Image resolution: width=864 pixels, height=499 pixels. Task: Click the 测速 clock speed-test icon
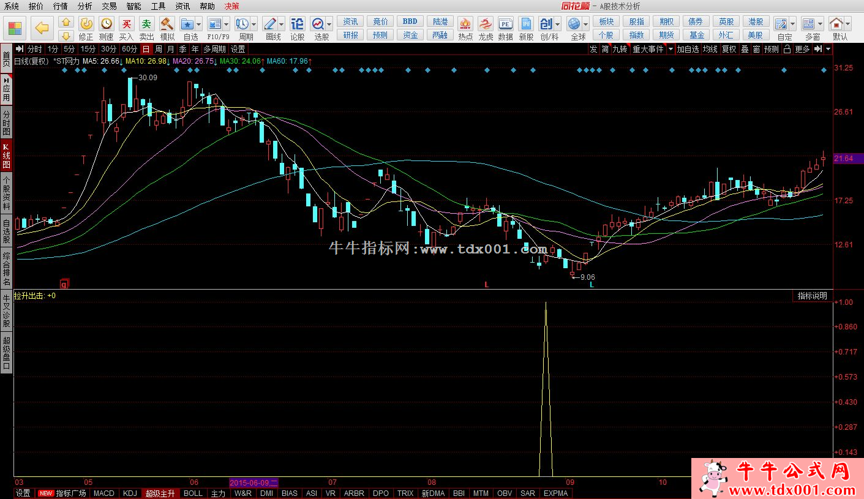107,24
